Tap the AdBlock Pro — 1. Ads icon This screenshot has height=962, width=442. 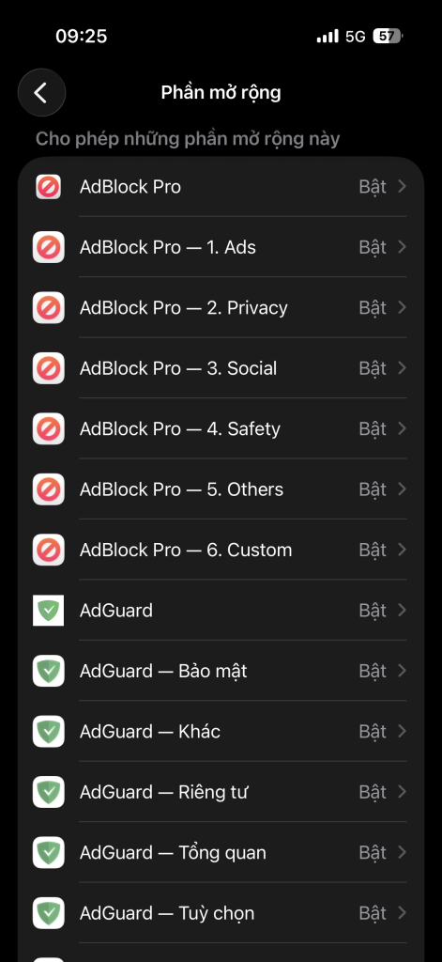click(x=49, y=247)
